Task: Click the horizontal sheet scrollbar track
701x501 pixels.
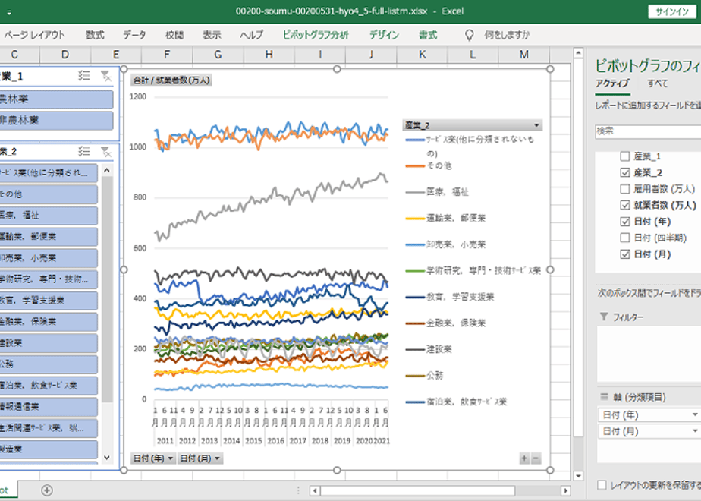Action: click(x=440, y=490)
